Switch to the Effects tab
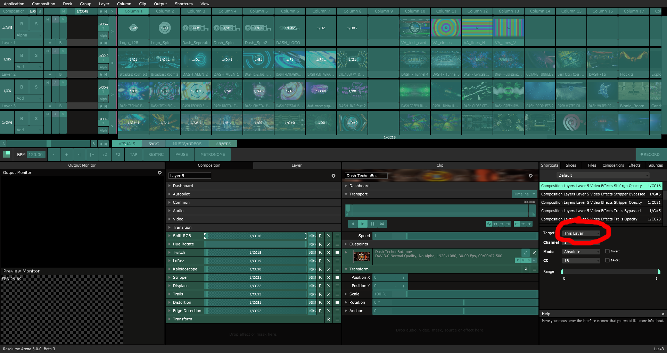The width and height of the screenshot is (667, 353). [x=634, y=165]
